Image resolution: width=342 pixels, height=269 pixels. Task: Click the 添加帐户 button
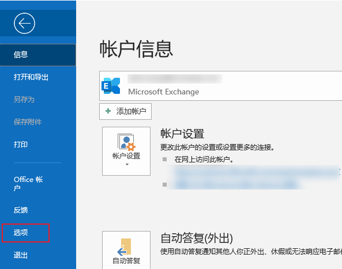[125, 111]
